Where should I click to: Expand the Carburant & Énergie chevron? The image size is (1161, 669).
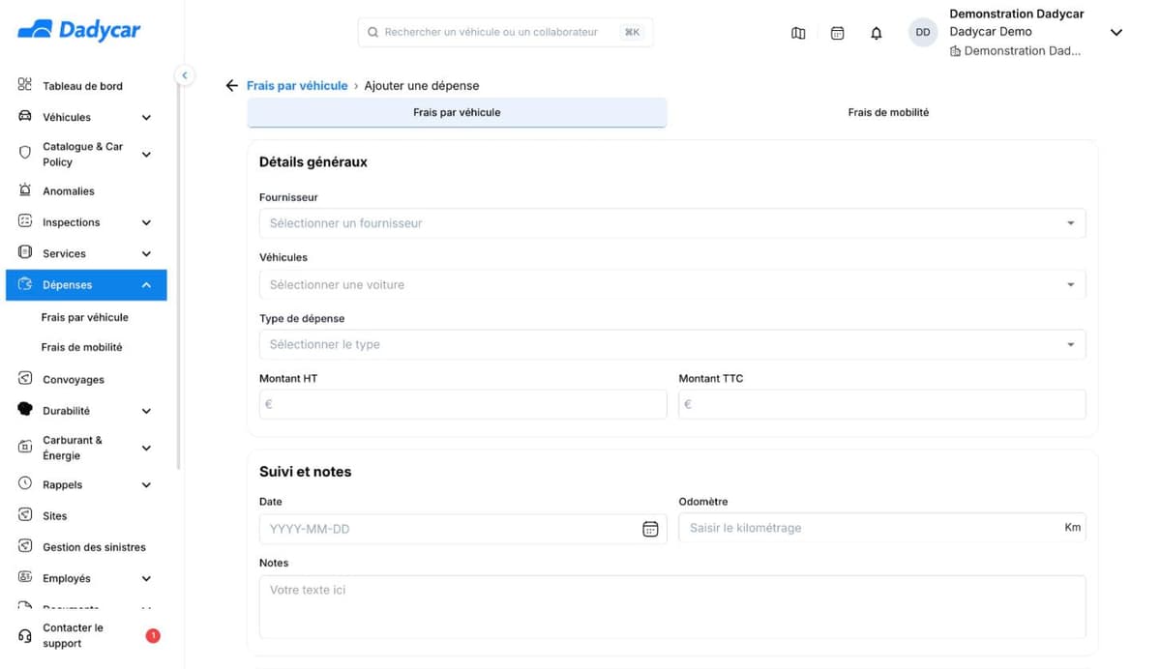click(x=146, y=448)
